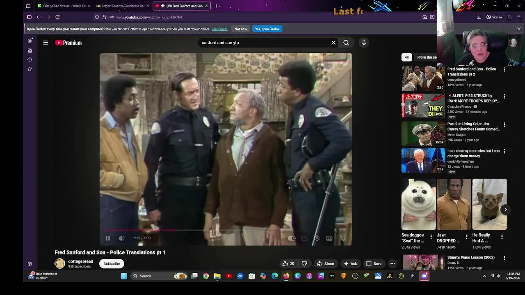Image resolution: width=525 pixels, height=295 pixels.
Task: Go back with the browser back arrow
Action: (x=39, y=17)
